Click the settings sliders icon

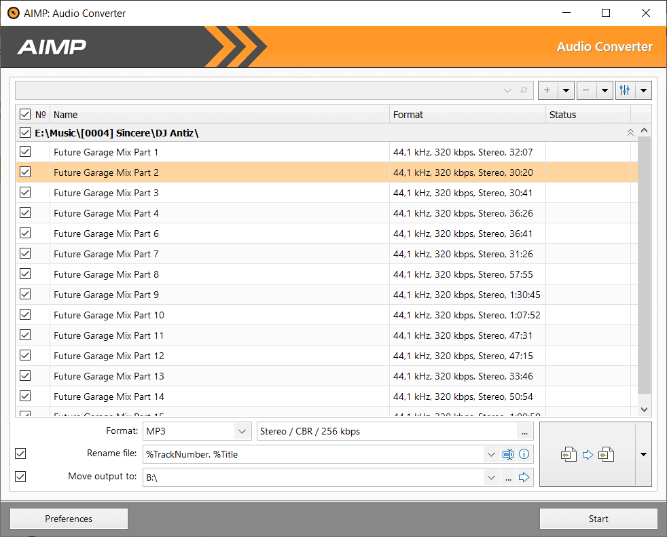624,90
